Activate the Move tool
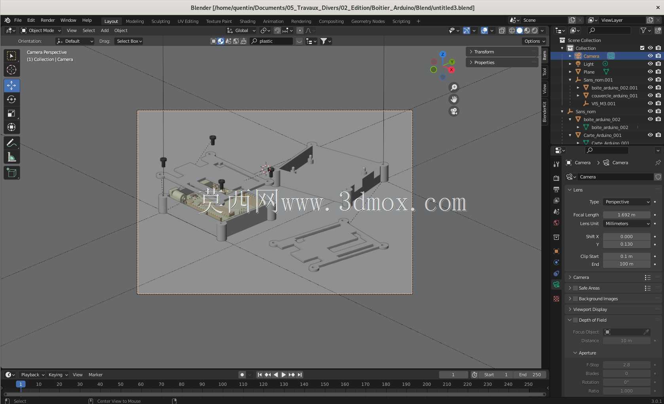The height and width of the screenshot is (404, 664). (11, 85)
